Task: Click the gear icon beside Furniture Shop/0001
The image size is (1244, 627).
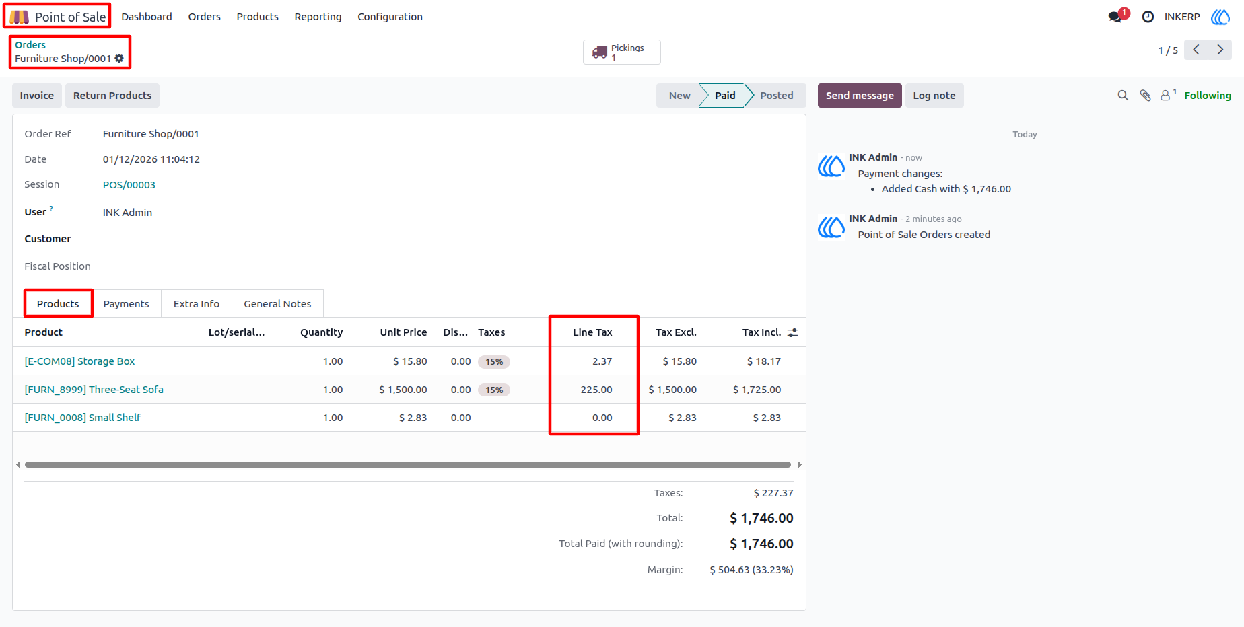Action: (119, 59)
